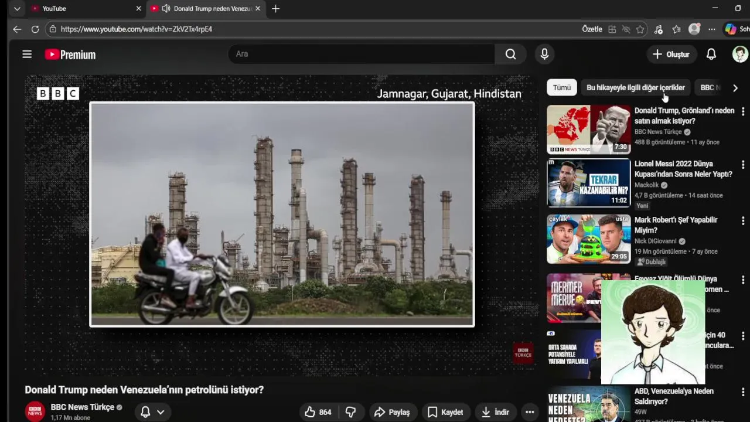Click Nick DiGiovanni channel name
This screenshot has height=422, width=750.
[655, 241]
